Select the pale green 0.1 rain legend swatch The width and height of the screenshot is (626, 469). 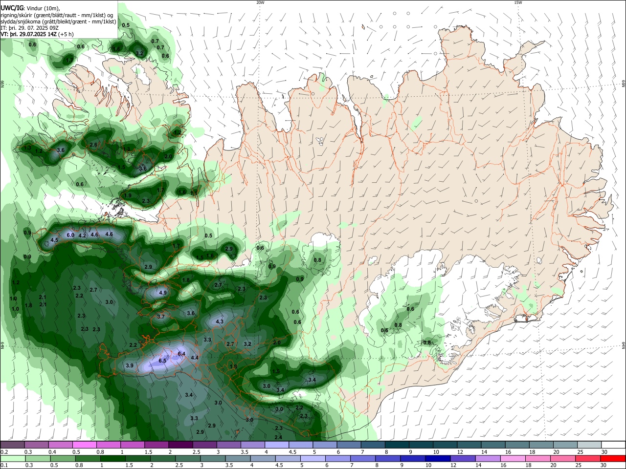(x=12, y=458)
